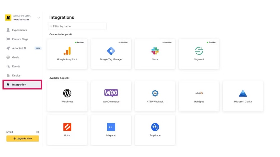Focus the Filter by name search field
The image size is (280, 157).
pyautogui.click(x=78, y=26)
